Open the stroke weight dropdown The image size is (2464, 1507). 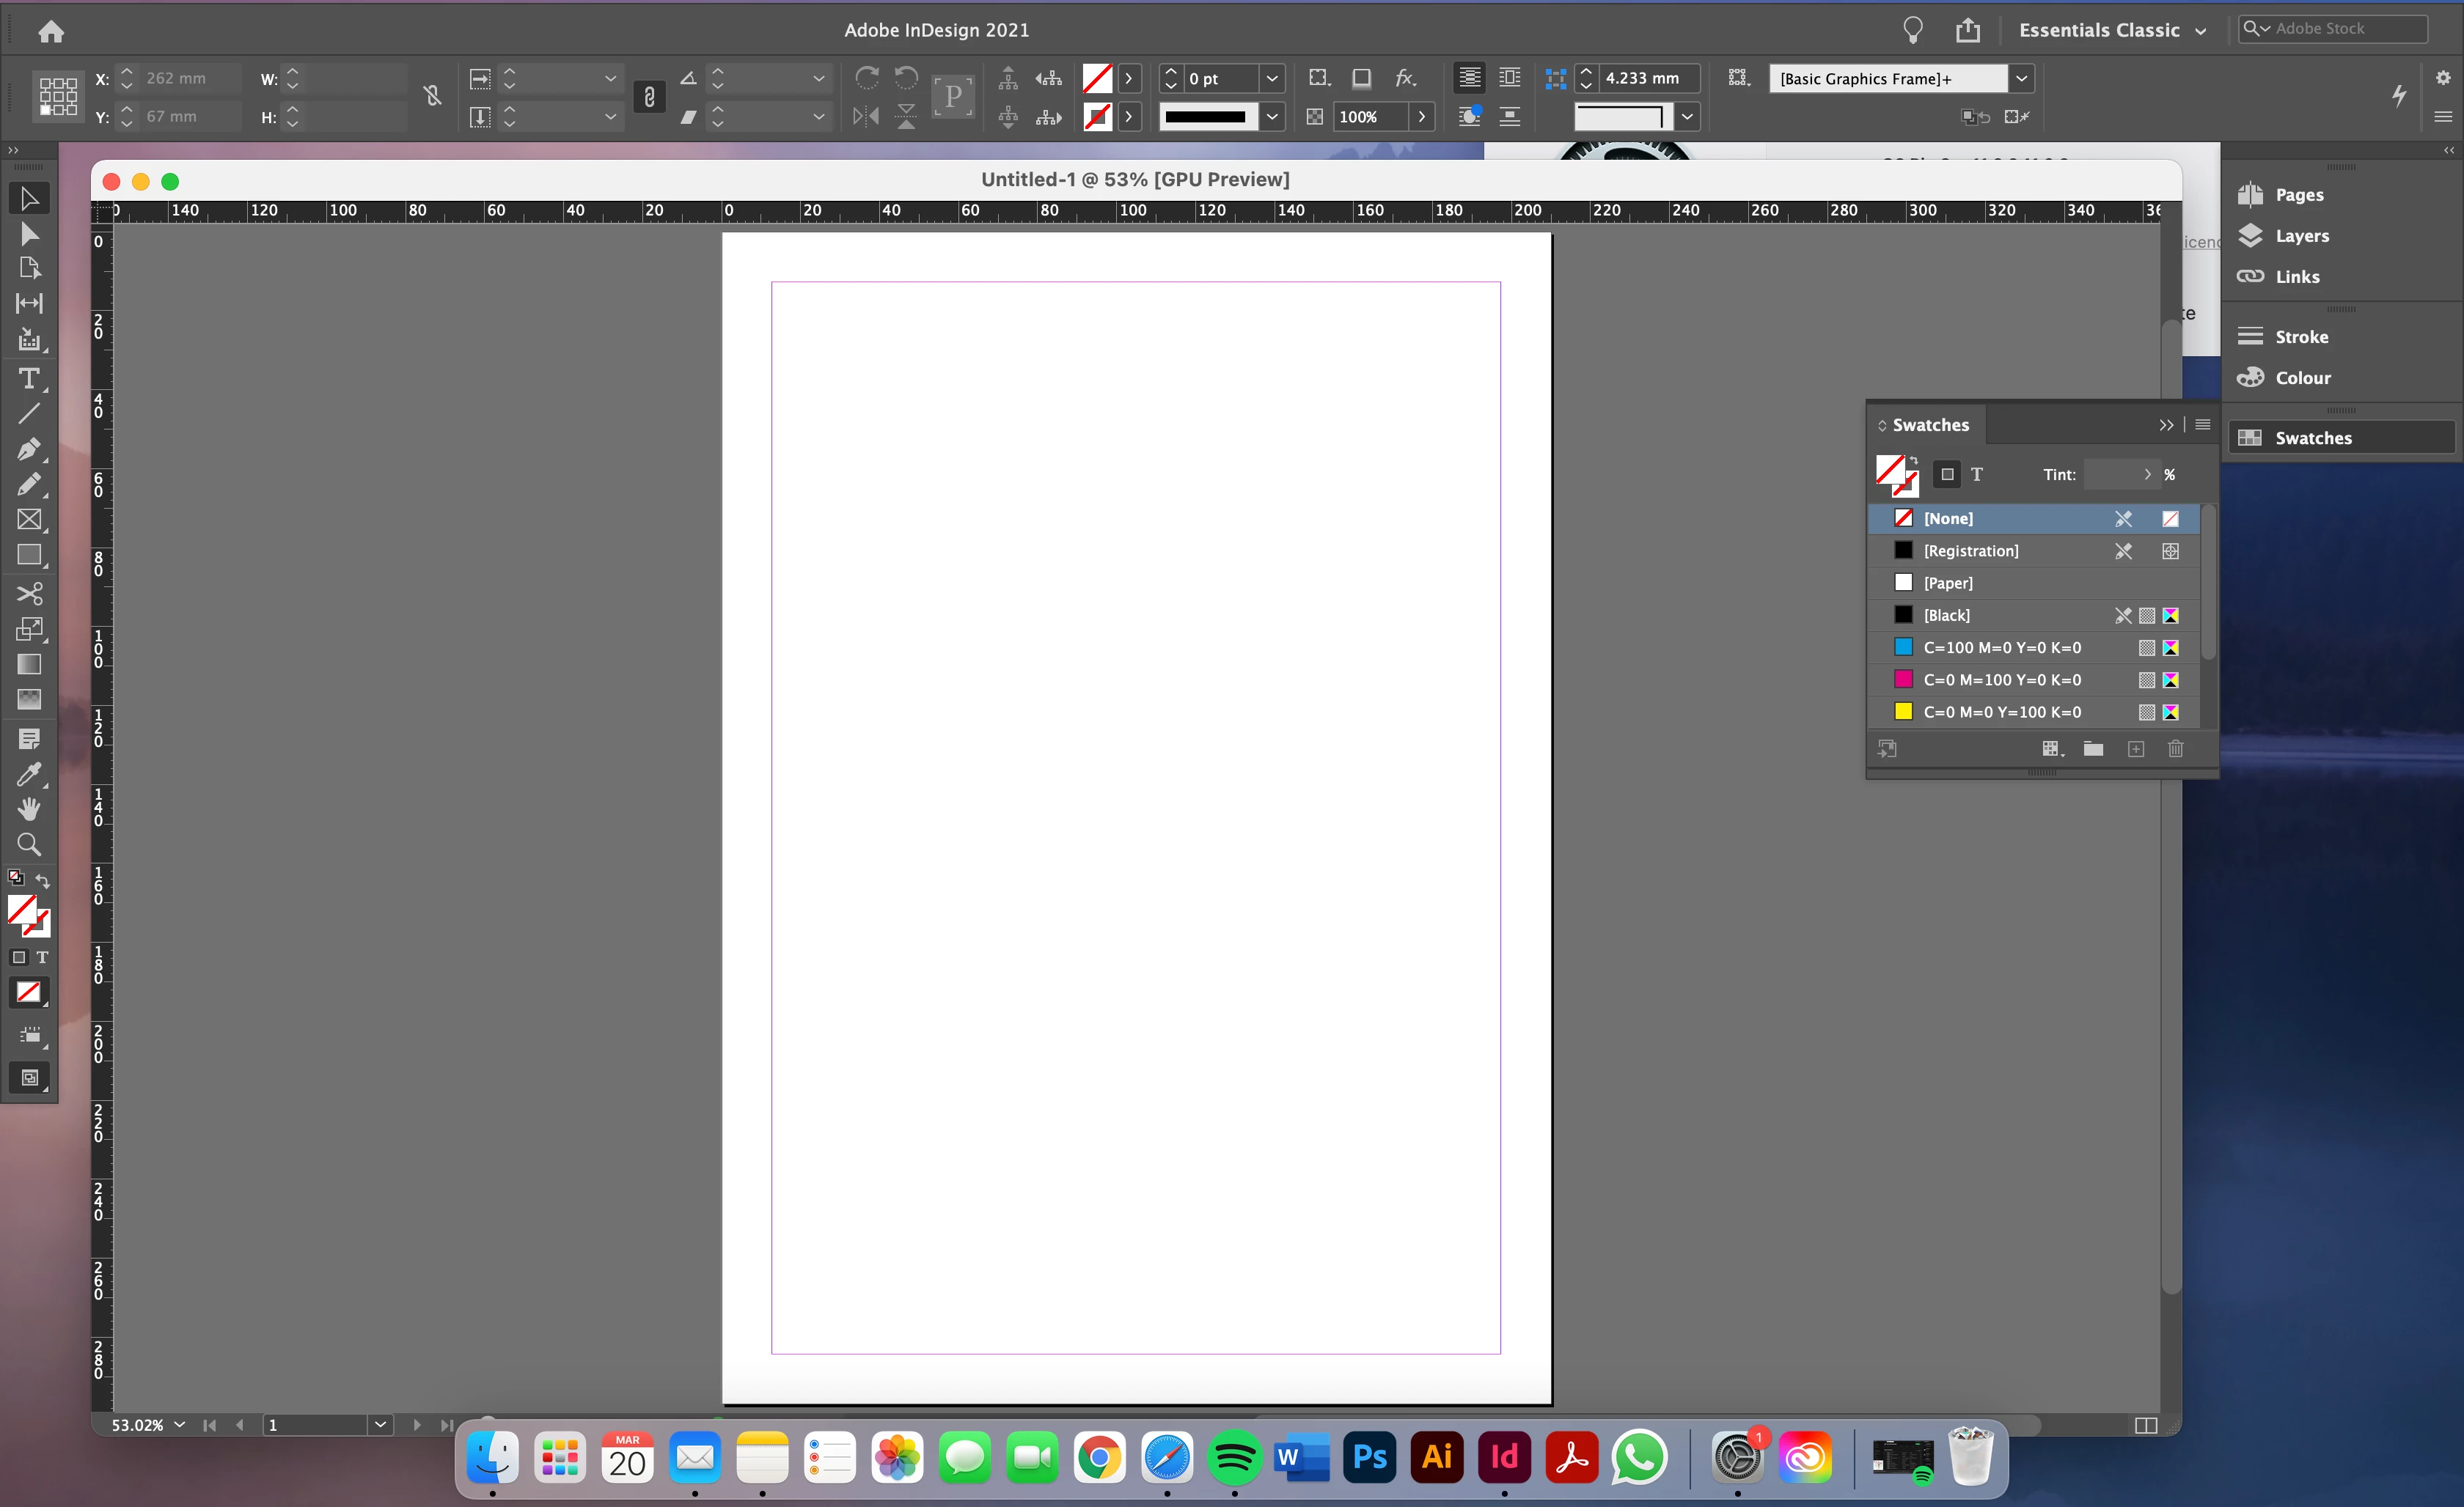[1271, 79]
